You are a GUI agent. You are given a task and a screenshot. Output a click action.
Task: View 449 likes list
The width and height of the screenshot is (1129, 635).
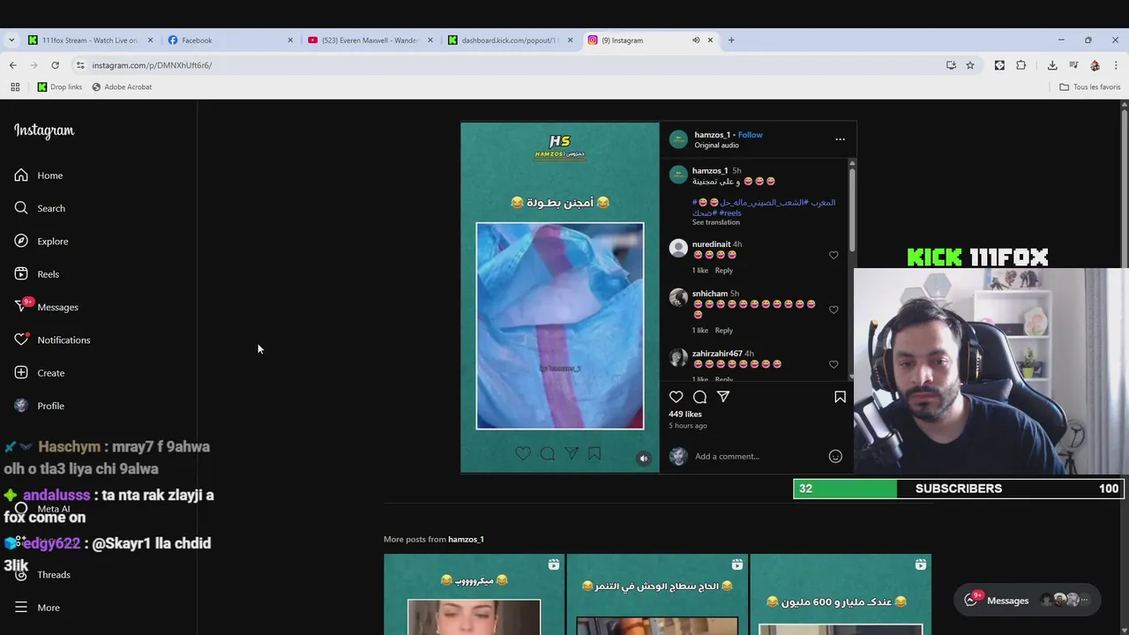click(x=685, y=414)
